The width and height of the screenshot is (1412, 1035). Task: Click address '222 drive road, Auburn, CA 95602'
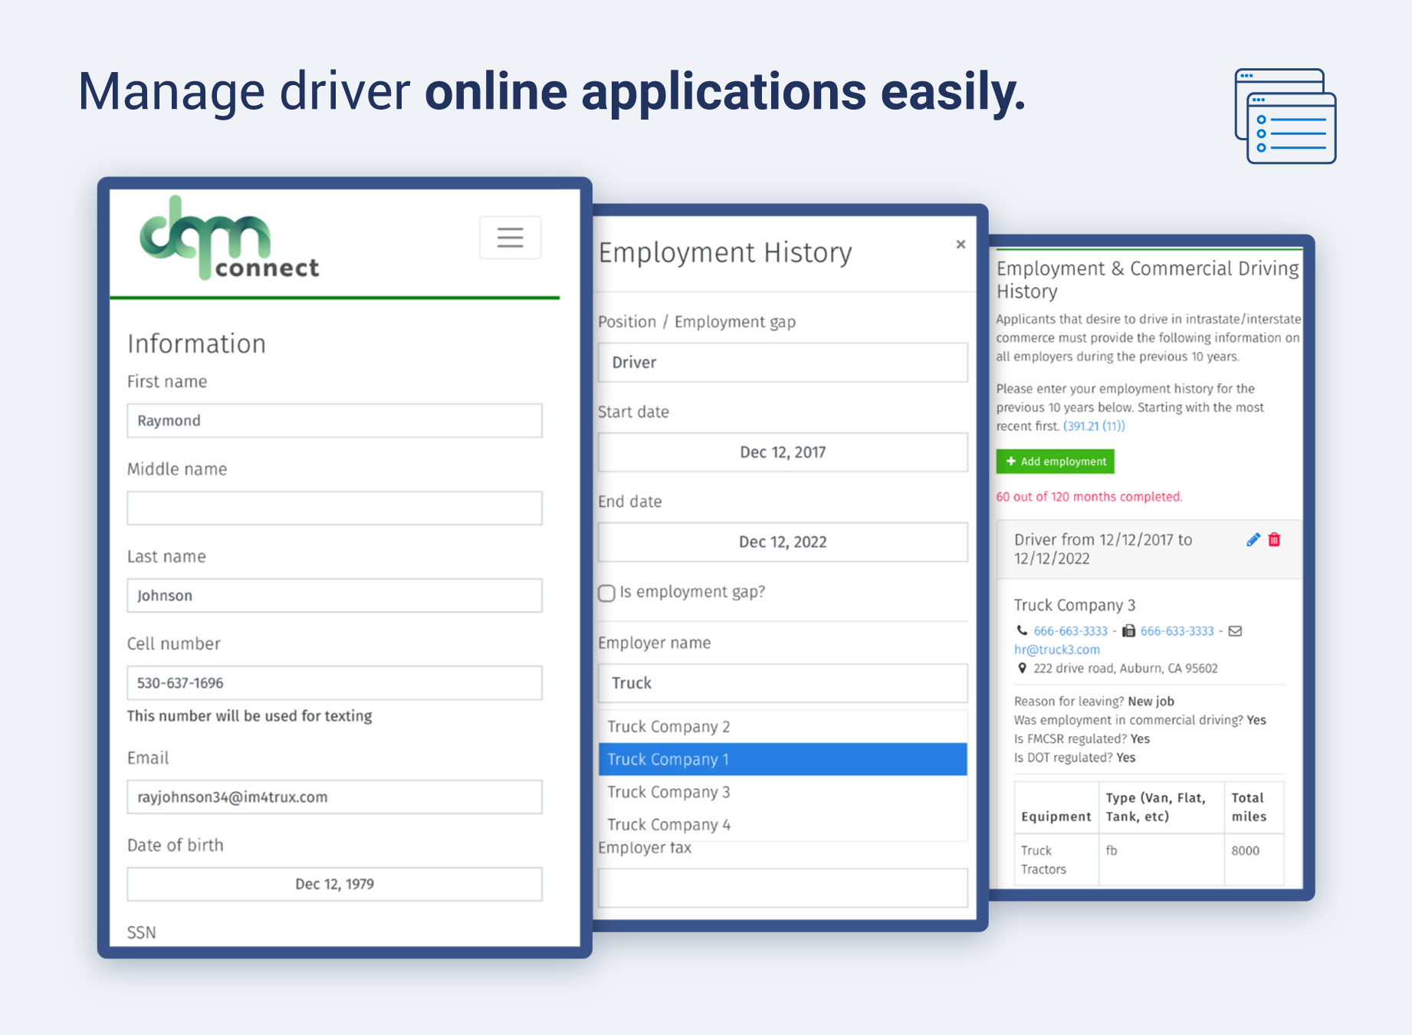click(1125, 669)
